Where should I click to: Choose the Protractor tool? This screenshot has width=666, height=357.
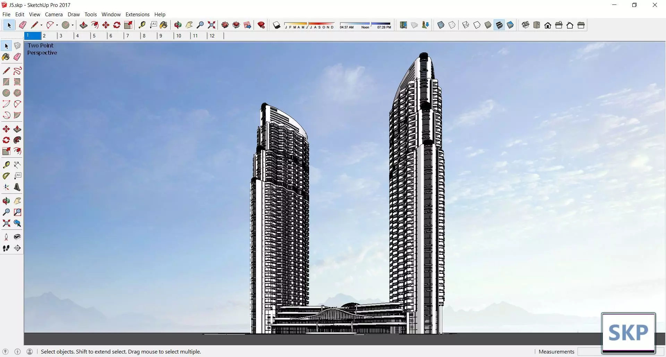6,176
